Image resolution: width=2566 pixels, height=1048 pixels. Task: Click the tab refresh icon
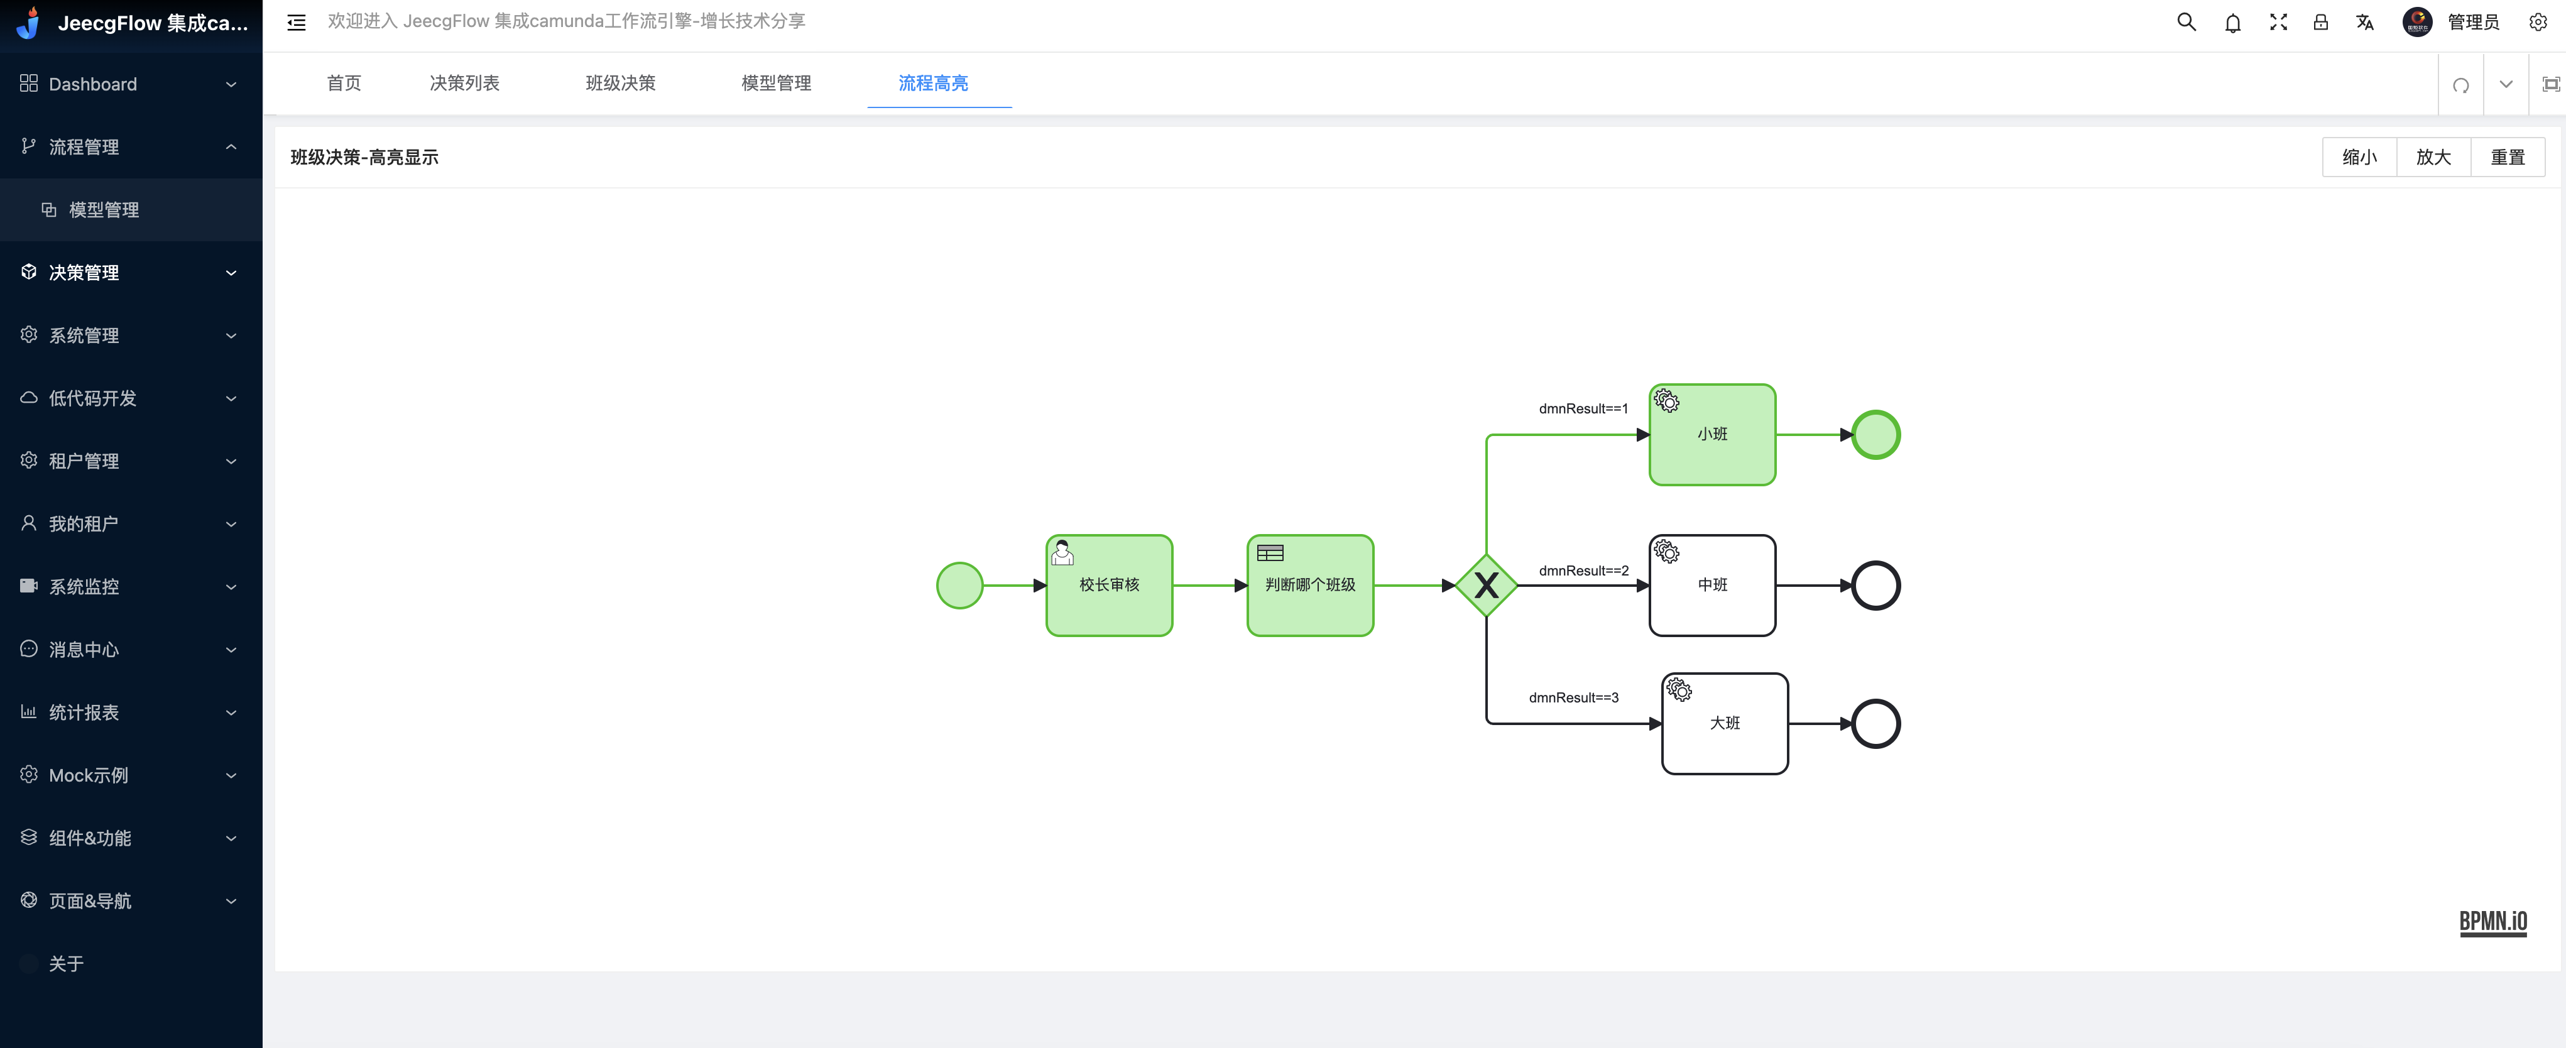coord(2460,85)
